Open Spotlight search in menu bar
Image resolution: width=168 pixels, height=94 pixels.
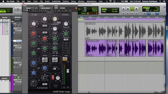[x=160, y=1]
